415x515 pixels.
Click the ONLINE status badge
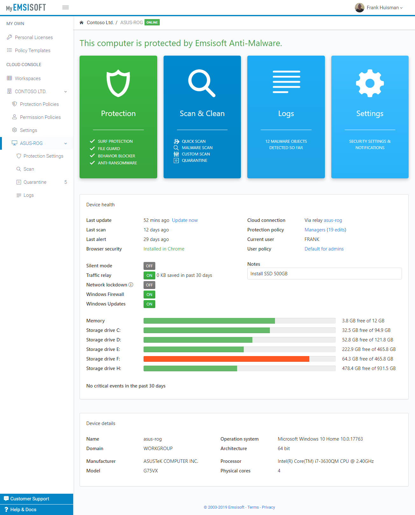(152, 22)
